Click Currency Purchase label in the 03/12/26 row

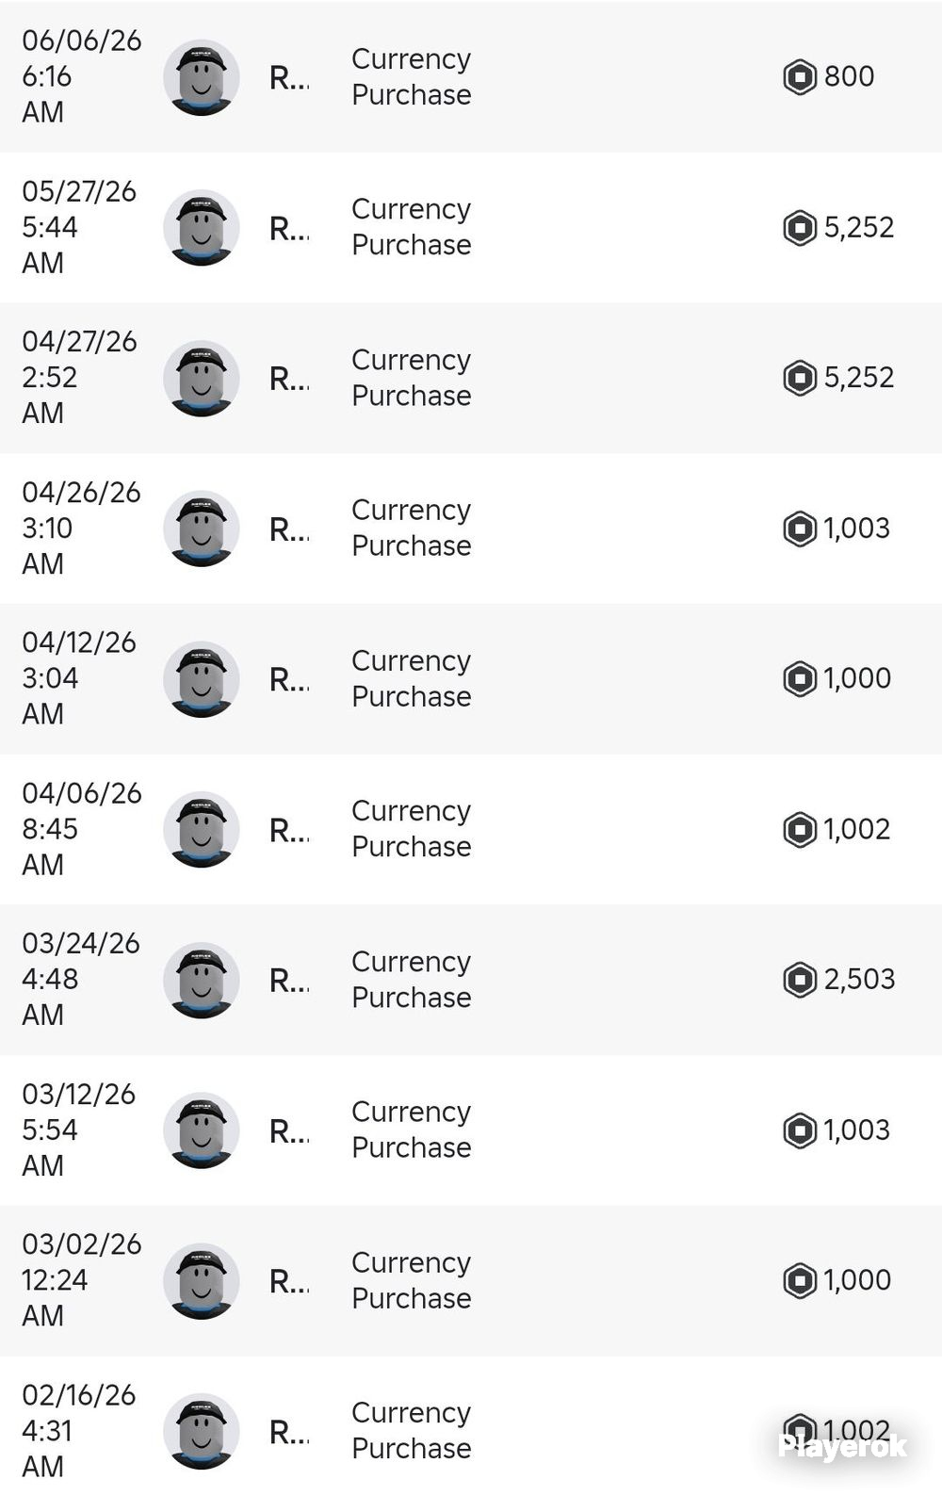[x=412, y=1129]
